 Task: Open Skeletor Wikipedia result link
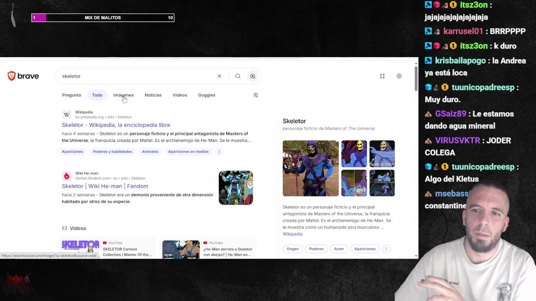click(x=116, y=125)
